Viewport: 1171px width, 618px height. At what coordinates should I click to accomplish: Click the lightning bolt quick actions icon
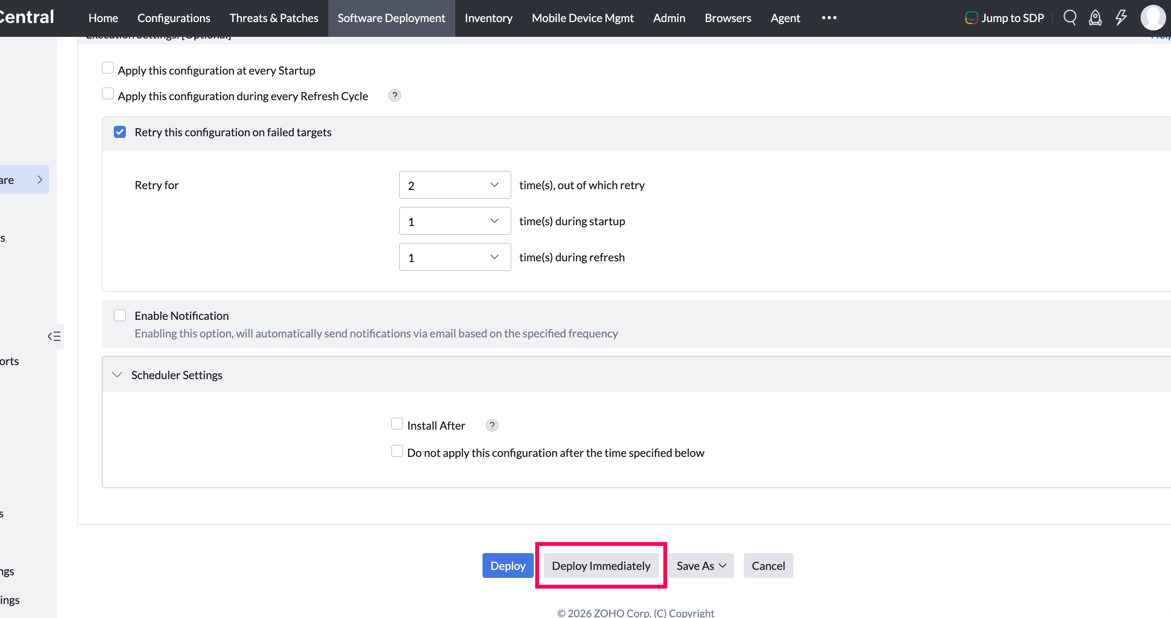pos(1121,18)
